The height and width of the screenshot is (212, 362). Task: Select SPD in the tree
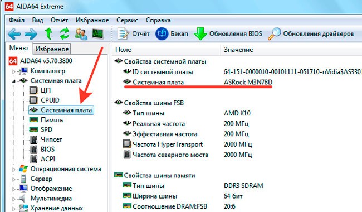point(46,129)
